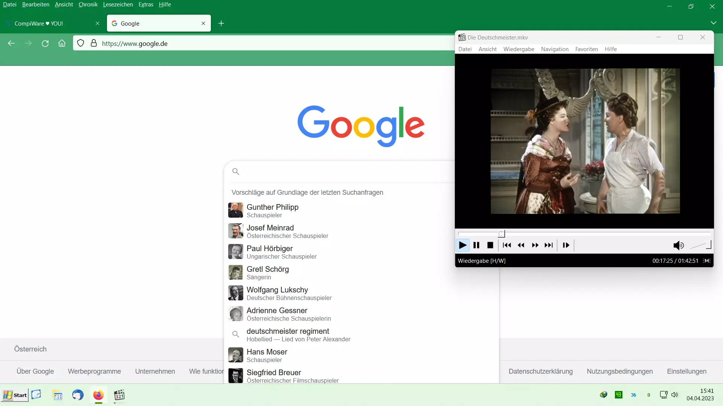Open Firefox Lesezeichen menu

click(118, 5)
